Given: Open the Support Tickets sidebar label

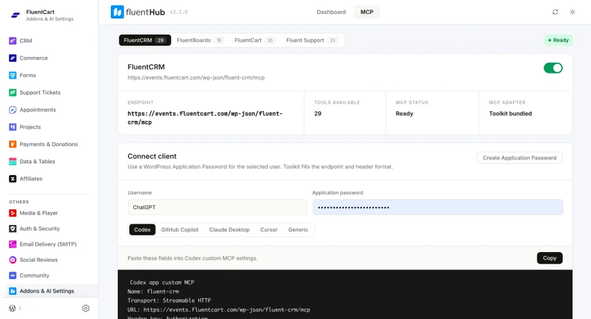Looking at the screenshot, I should click(40, 93).
